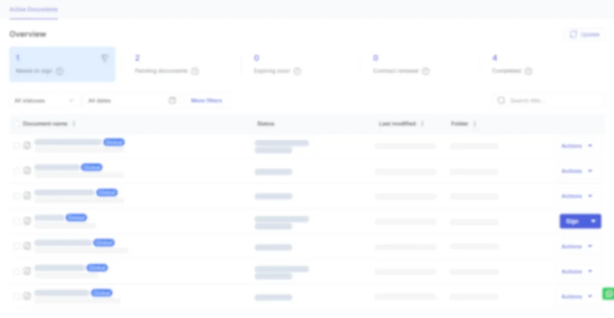The image size is (614, 318).
Task: Click help icon next to Pending documents
Action: pyautogui.click(x=195, y=71)
